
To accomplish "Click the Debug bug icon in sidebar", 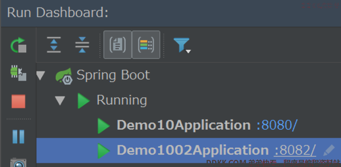I will pyautogui.click(x=18, y=73).
